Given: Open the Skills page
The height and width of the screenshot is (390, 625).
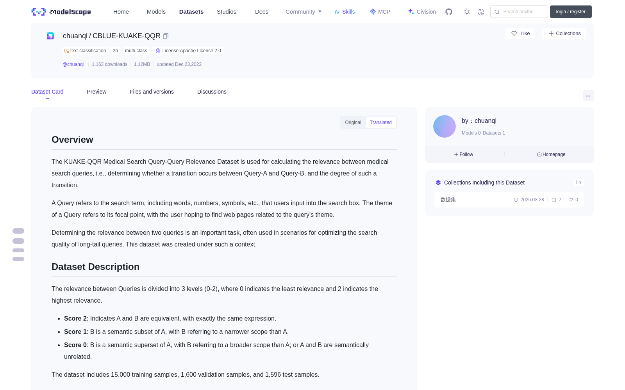Looking at the screenshot, I should (x=345, y=12).
